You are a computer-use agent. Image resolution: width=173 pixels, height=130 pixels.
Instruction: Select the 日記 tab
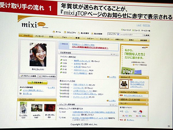click(x=51, y=37)
